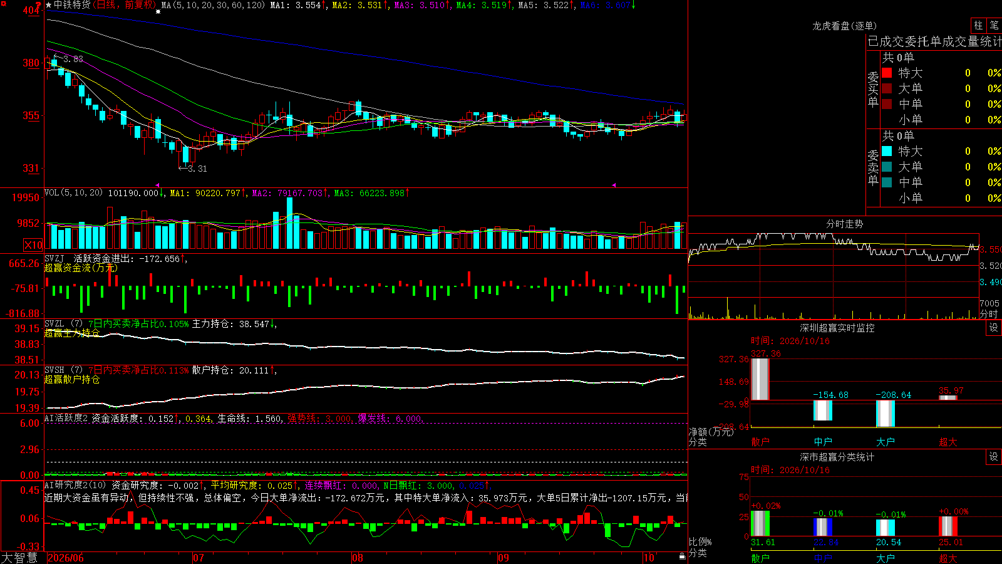Click the purple left arrow marker under the right side of the price chart
The image size is (1002, 564).
pyautogui.click(x=614, y=185)
